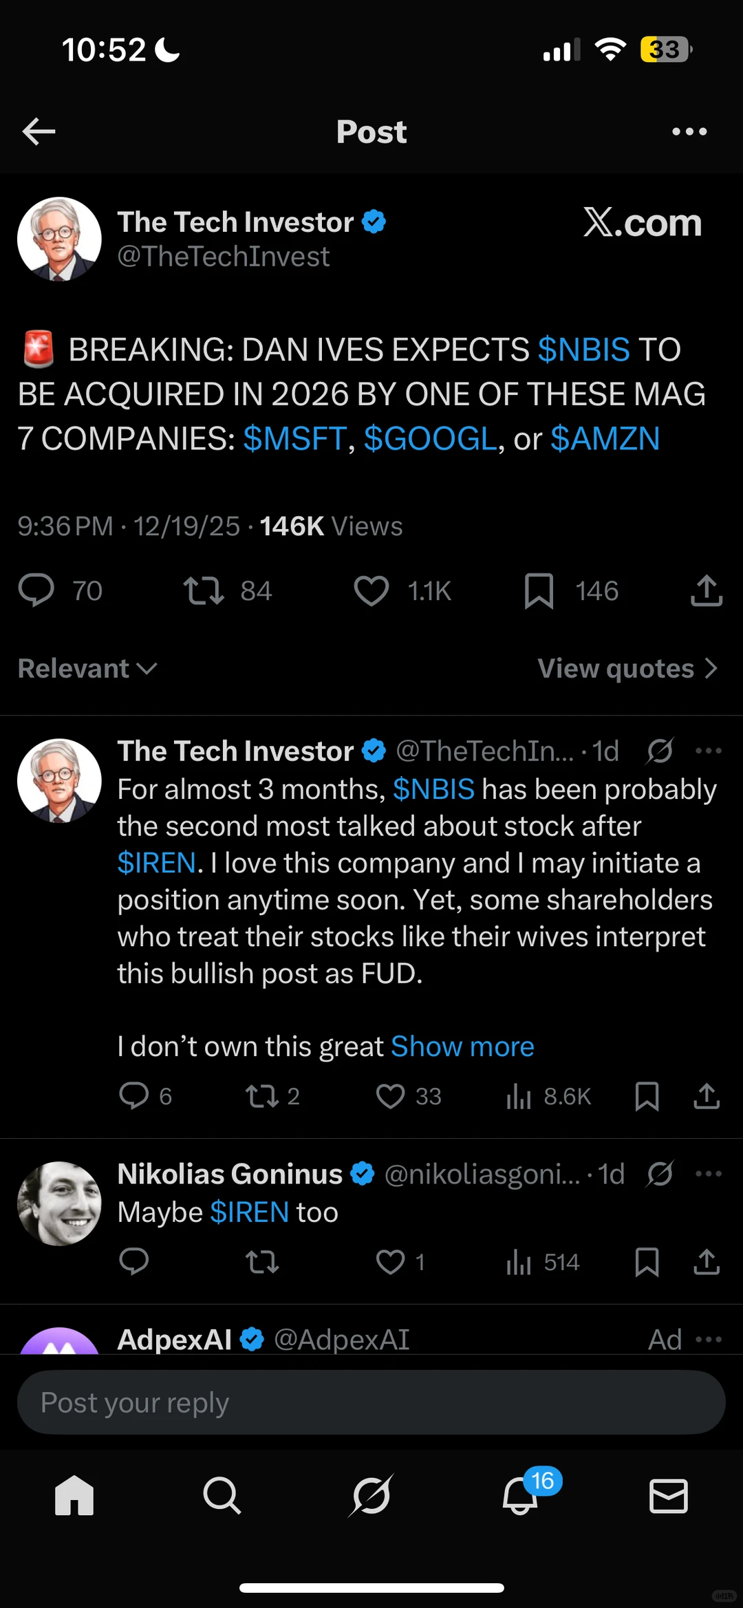Open View quotes chevron link
The width and height of the screenshot is (743, 1608).
(627, 668)
